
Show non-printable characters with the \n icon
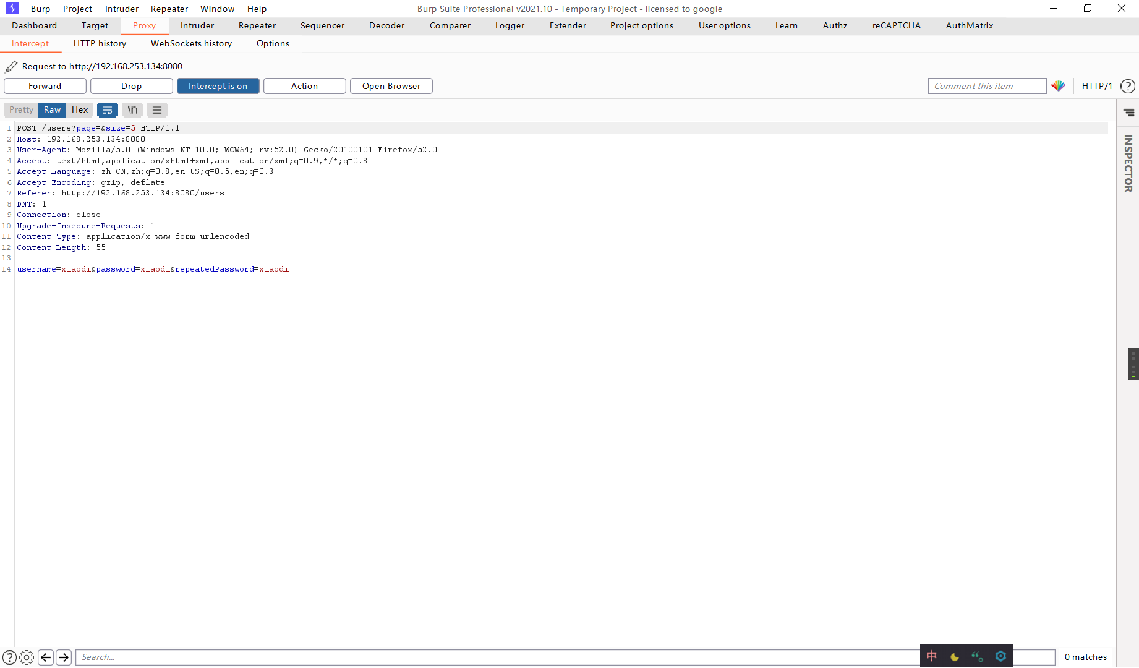[132, 109]
